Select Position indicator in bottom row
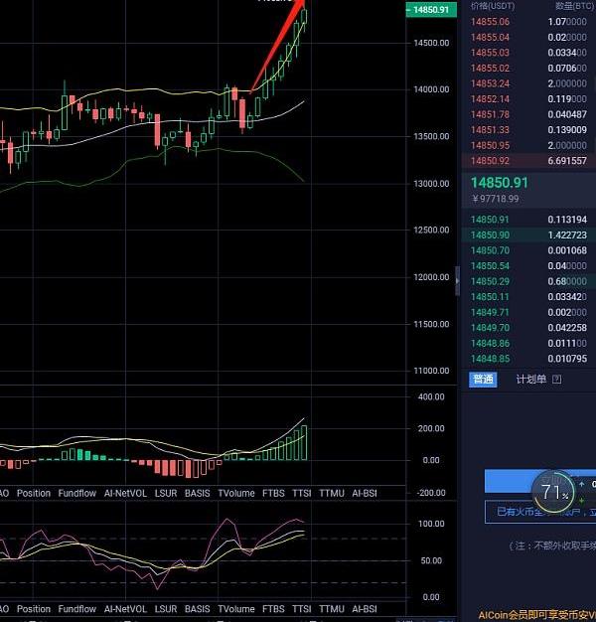The height and width of the screenshot is (622, 596). point(34,609)
